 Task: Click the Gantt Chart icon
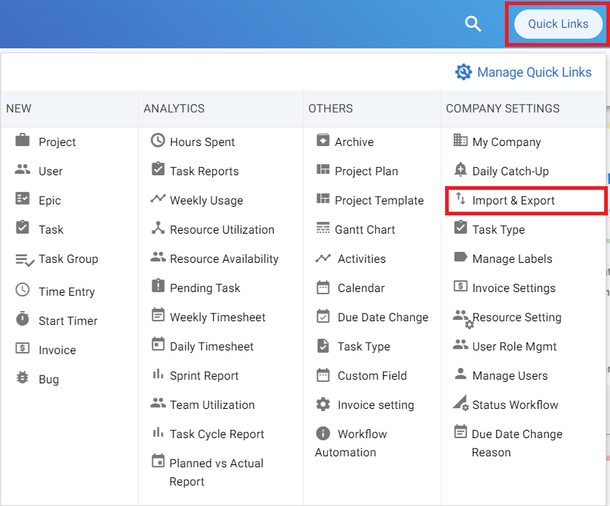pos(323,228)
